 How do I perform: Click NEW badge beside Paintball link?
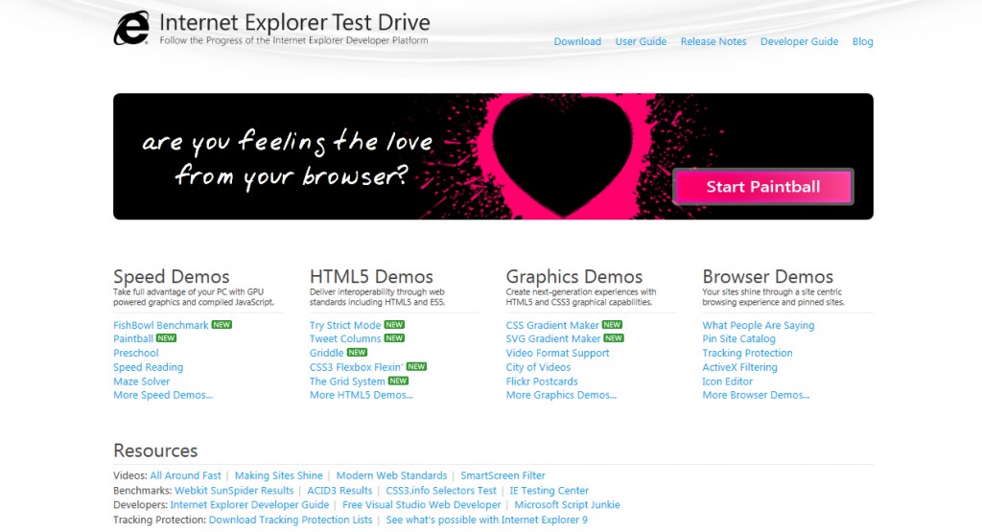(166, 338)
